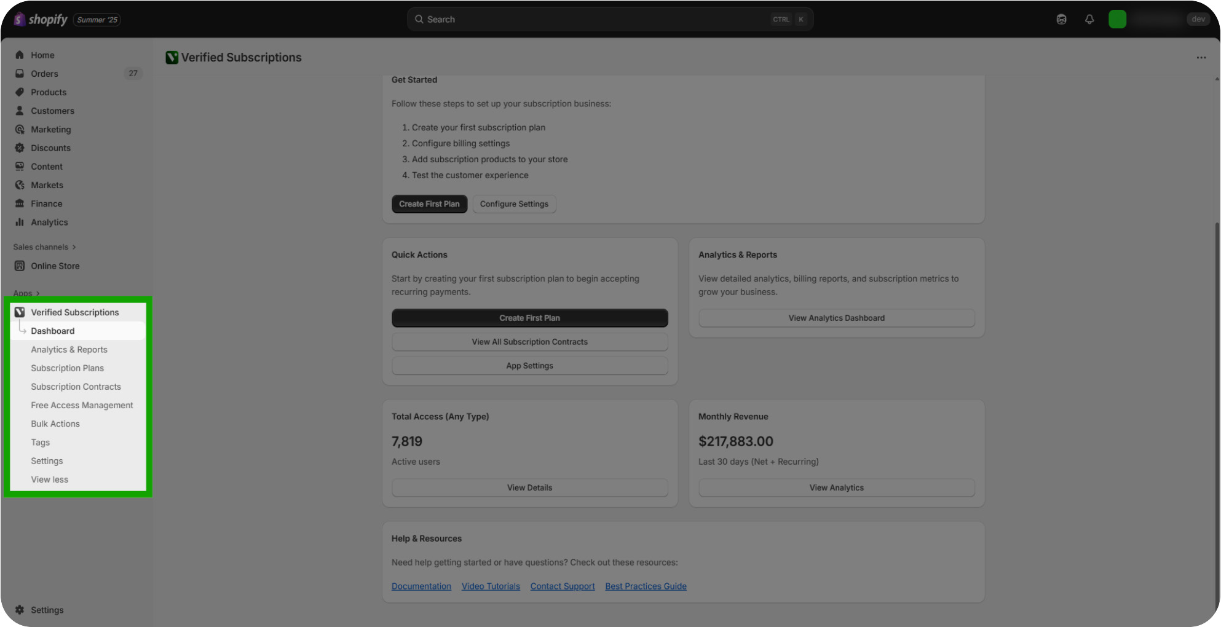Click the Content icon in sidebar

[x=20, y=166]
